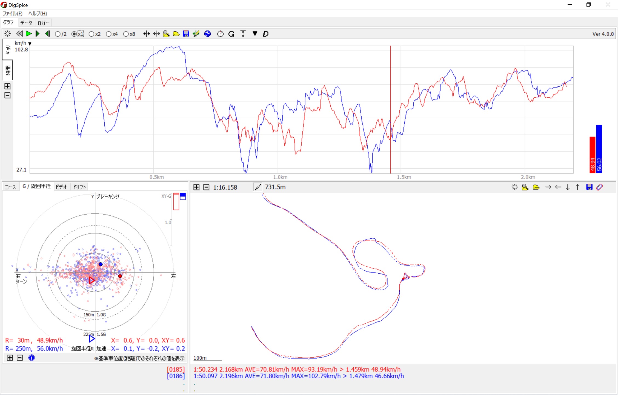The height and width of the screenshot is (395, 618).
Task: Switch to the ビデオ tab
Action: click(x=61, y=187)
